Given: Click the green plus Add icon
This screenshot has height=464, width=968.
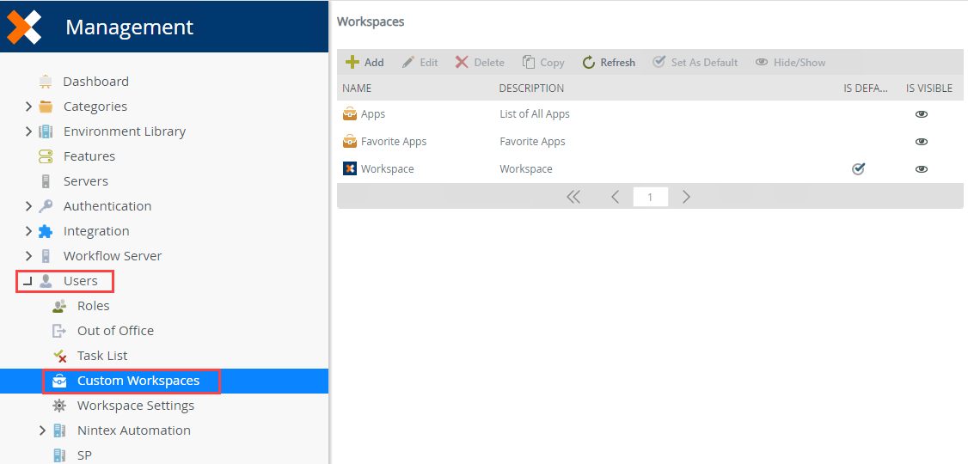Looking at the screenshot, I should pyautogui.click(x=352, y=63).
